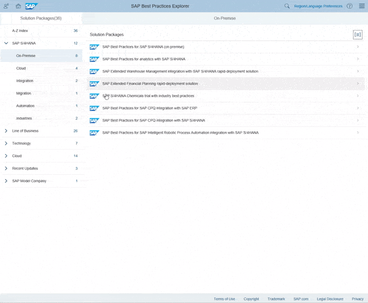Open Legal Disclosure footer link
This screenshot has width=368, height=303.
pos(330,299)
